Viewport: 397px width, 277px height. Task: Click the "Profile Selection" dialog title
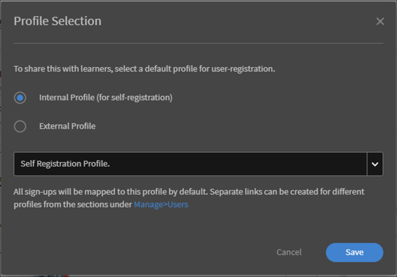point(57,21)
